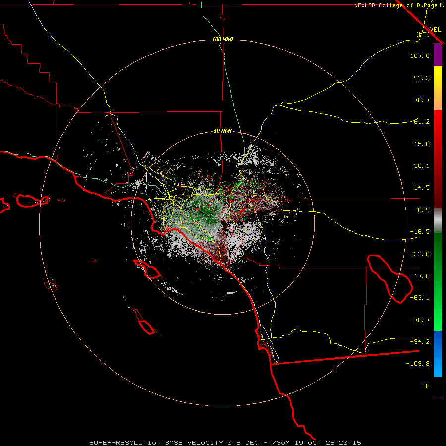
Task: Click the gray segment of the color bar
Action: 438,221
